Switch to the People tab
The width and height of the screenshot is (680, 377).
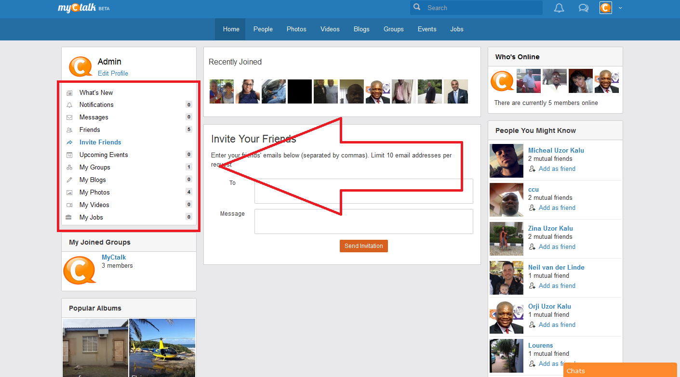[263, 29]
